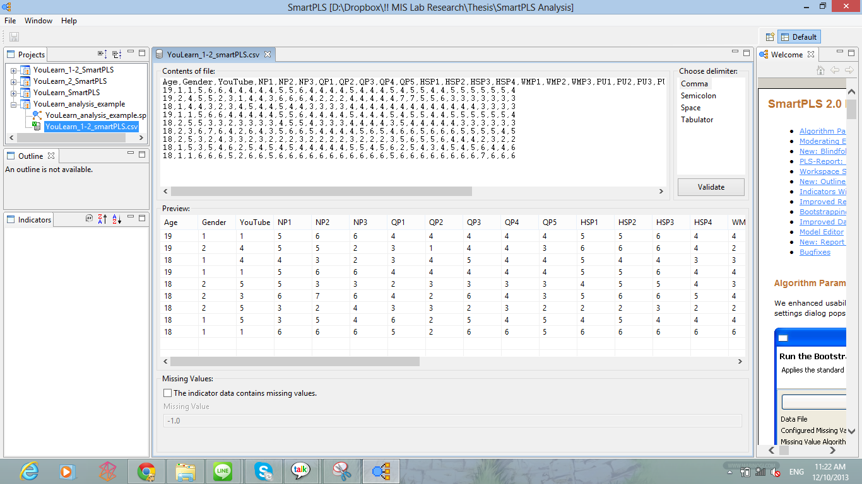Click the Missing Value input field

tap(452, 420)
